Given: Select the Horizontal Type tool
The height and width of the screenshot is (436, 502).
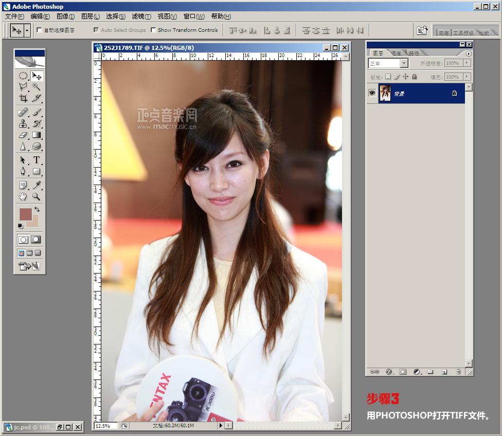Looking at the screenshot, I should pos(37,160).
